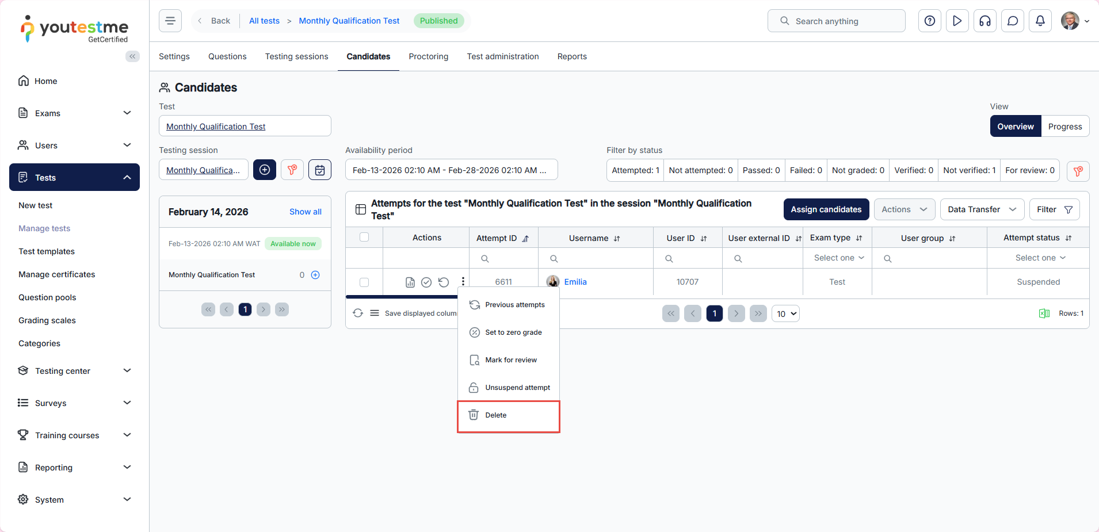Screen dimensions: 1099x532
Task: Click the Search anything field
Action: tap(836, 21)
